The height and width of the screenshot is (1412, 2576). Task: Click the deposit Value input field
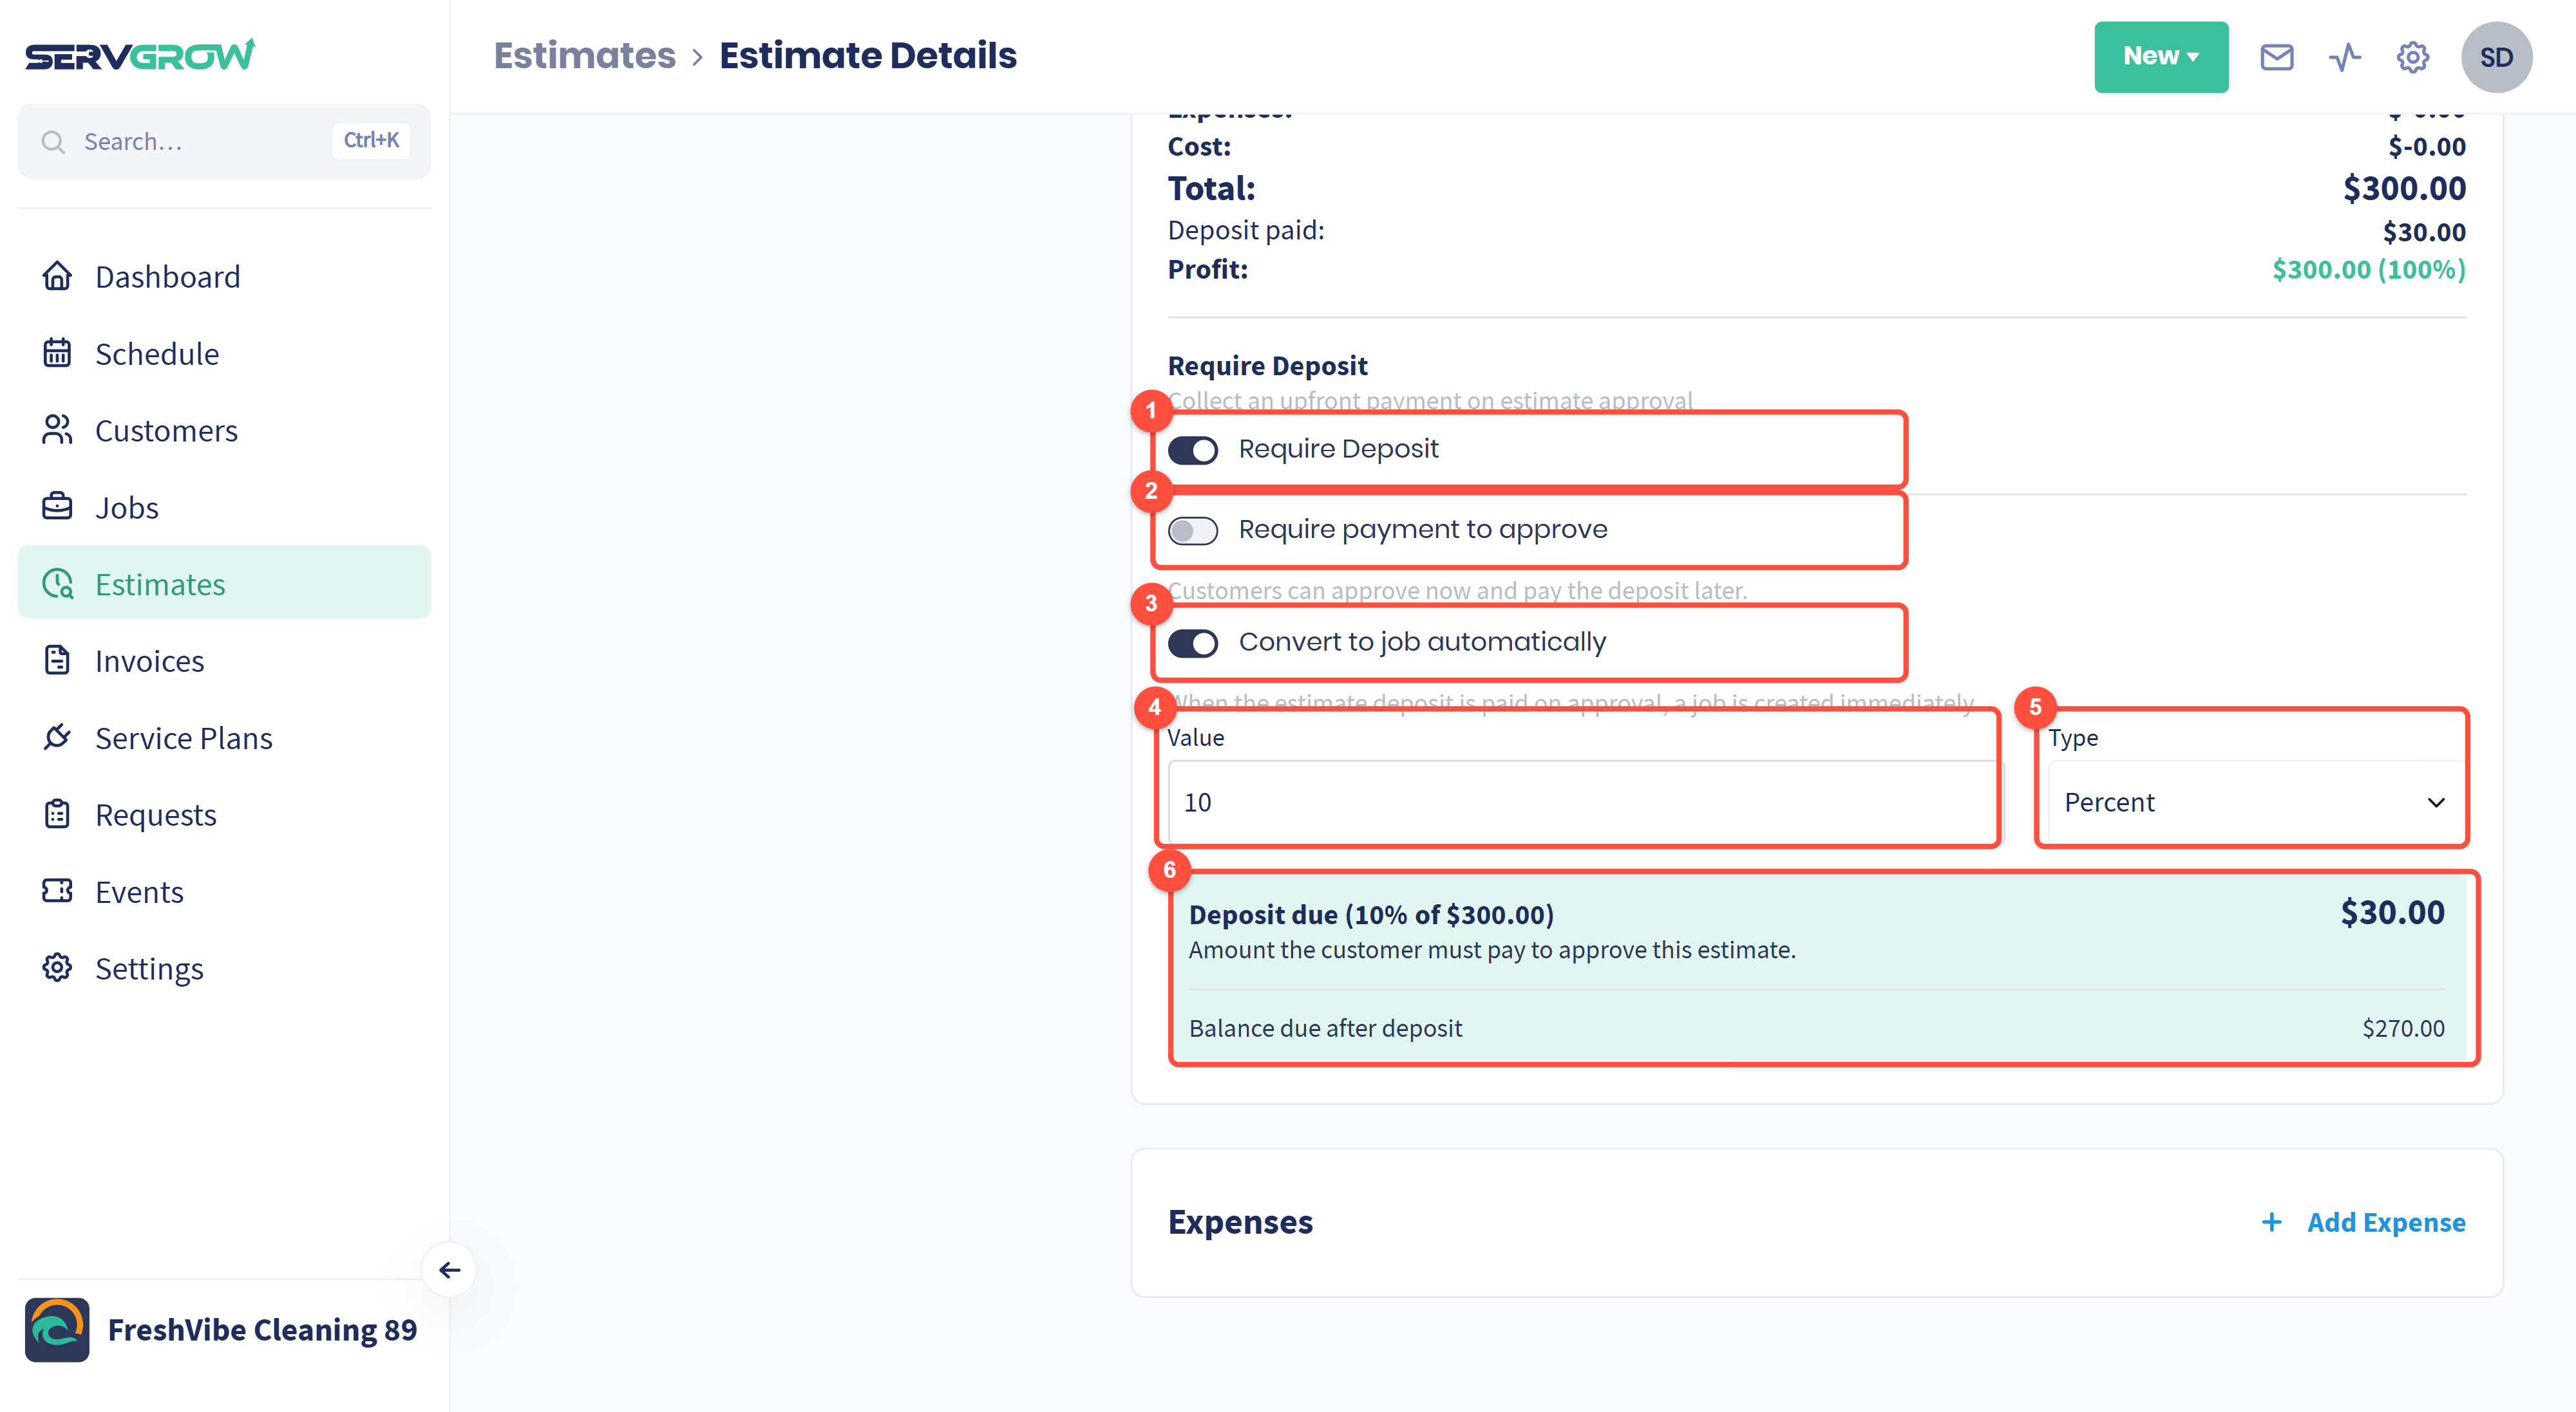coord(1584,803)
